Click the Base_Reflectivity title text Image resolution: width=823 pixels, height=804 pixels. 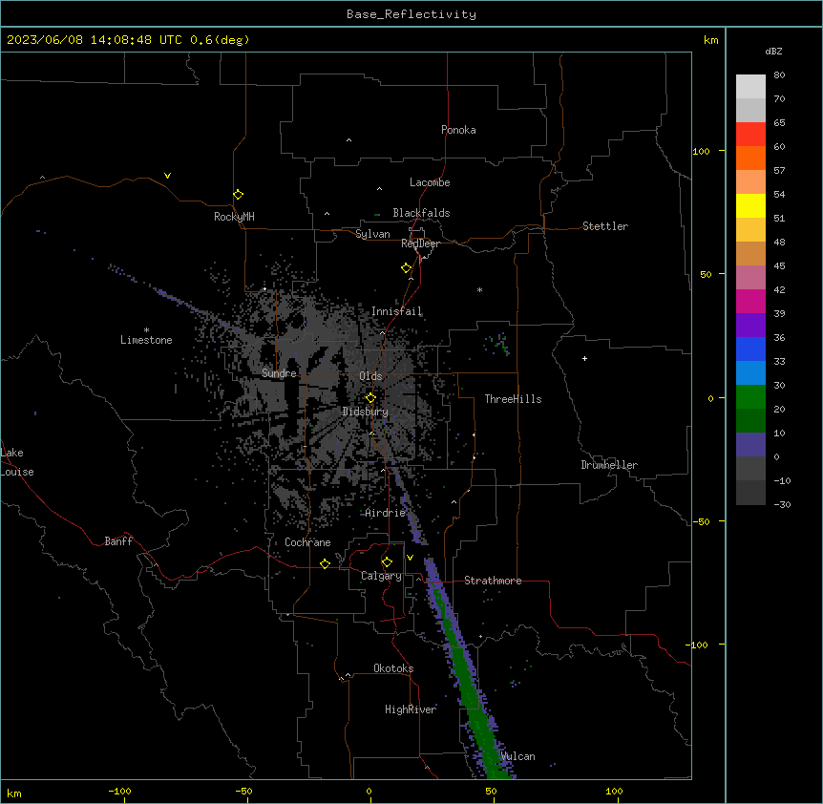coord(411,14)
